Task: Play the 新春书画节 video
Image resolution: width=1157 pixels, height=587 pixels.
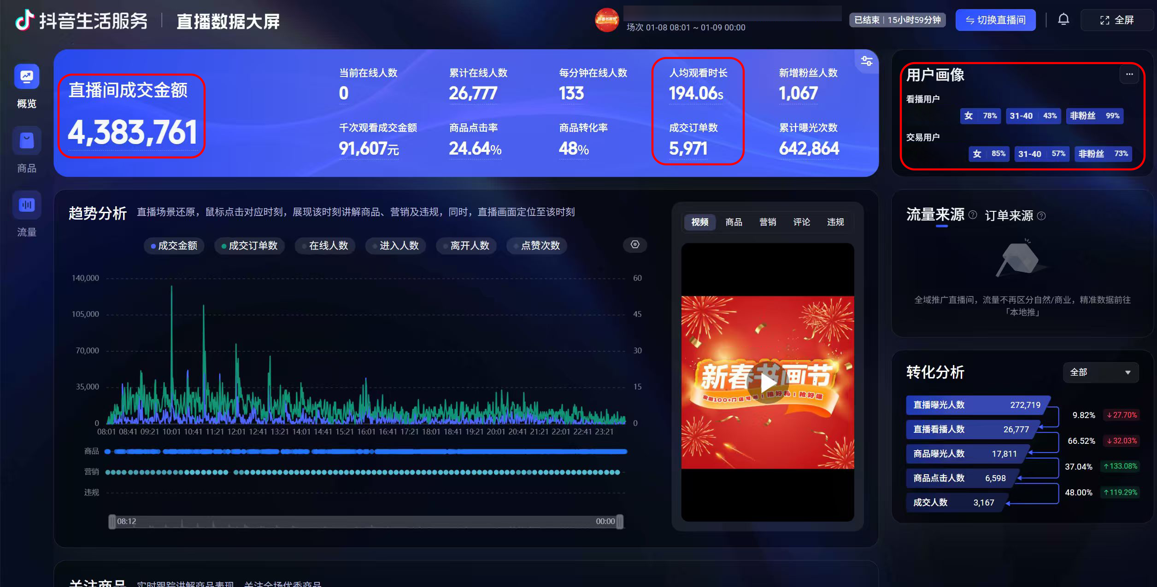Action: (768, 383)
